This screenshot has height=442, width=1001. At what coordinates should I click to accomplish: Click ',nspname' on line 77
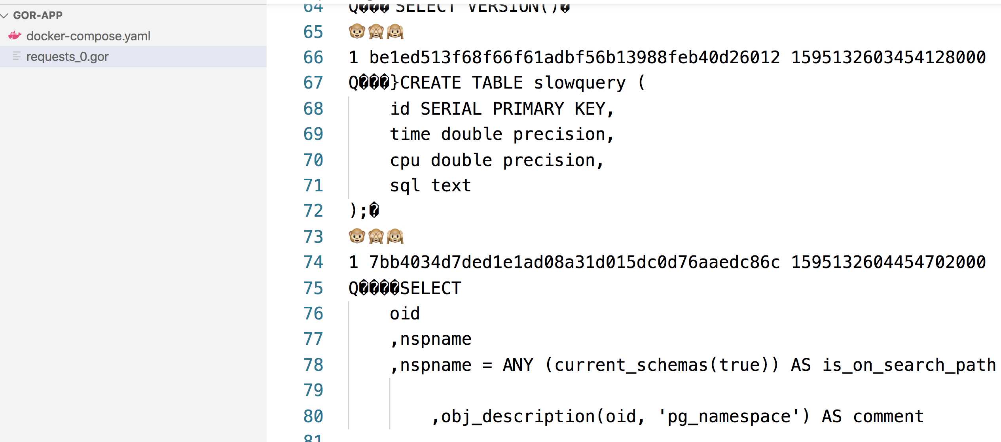click(x=430, y=339)
